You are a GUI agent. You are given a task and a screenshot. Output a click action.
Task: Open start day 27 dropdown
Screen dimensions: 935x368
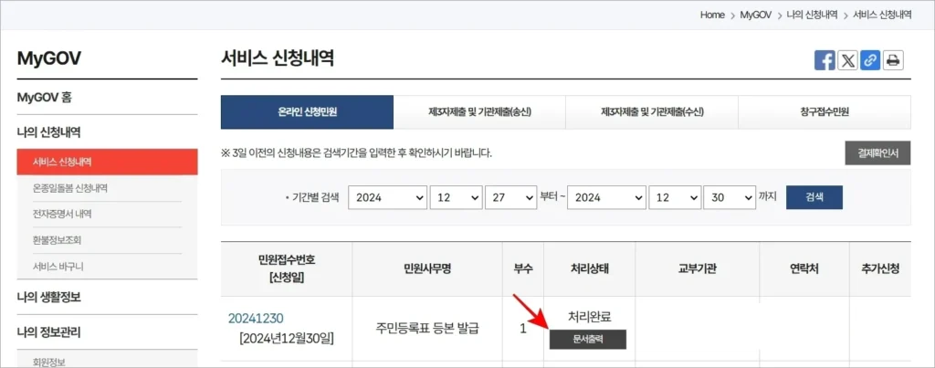510,197
